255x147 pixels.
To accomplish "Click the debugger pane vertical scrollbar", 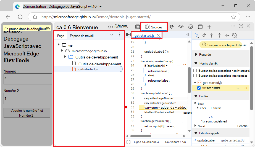I will pyautogui.click(x=251, y=78).
